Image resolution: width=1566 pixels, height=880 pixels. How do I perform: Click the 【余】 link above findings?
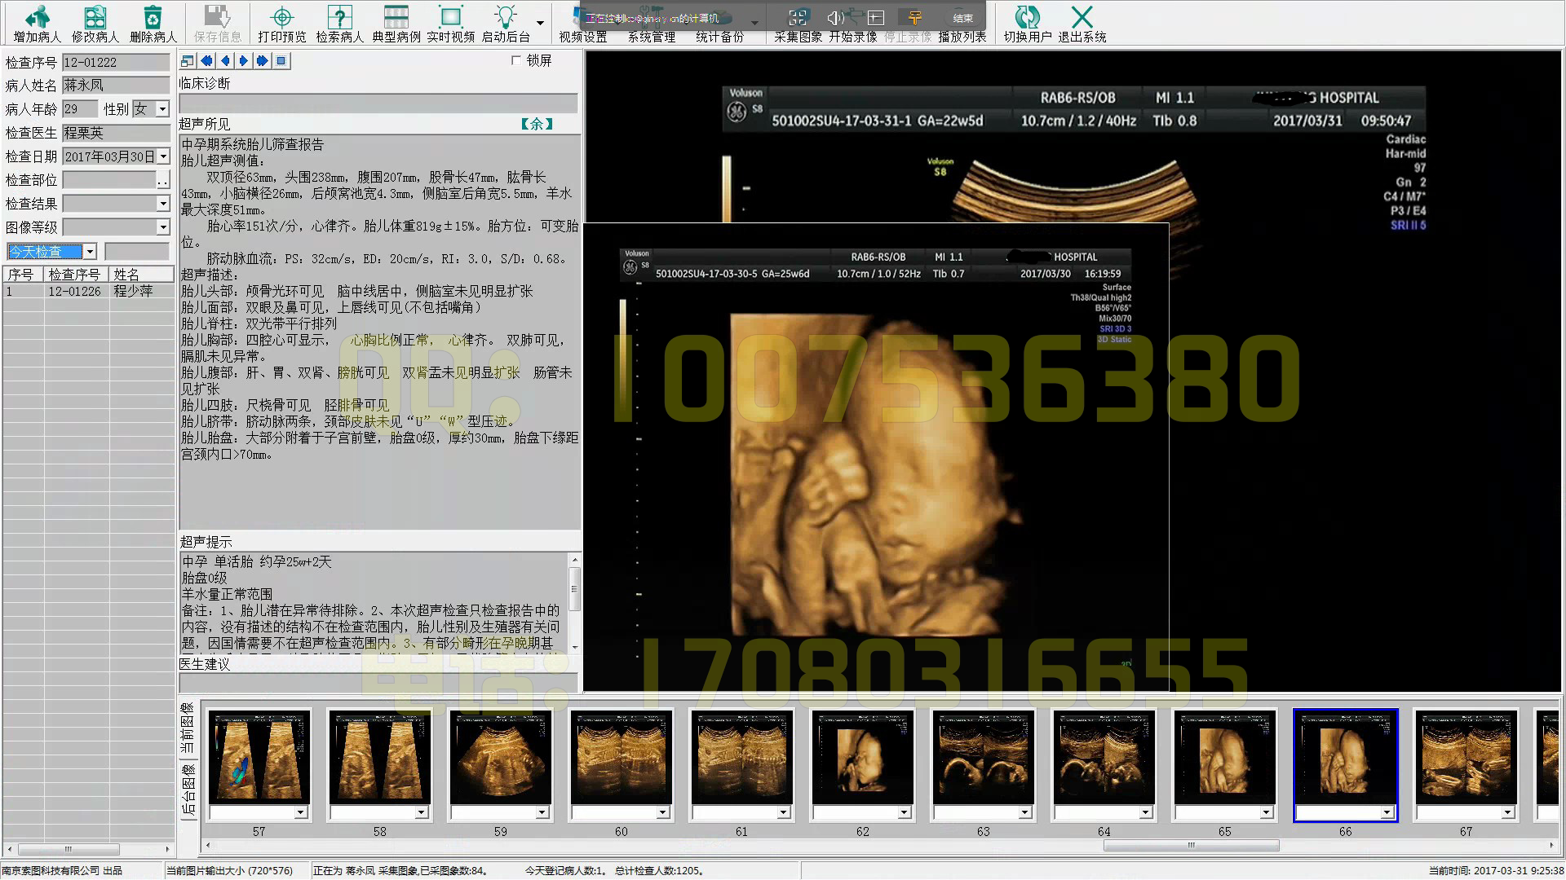537,124
